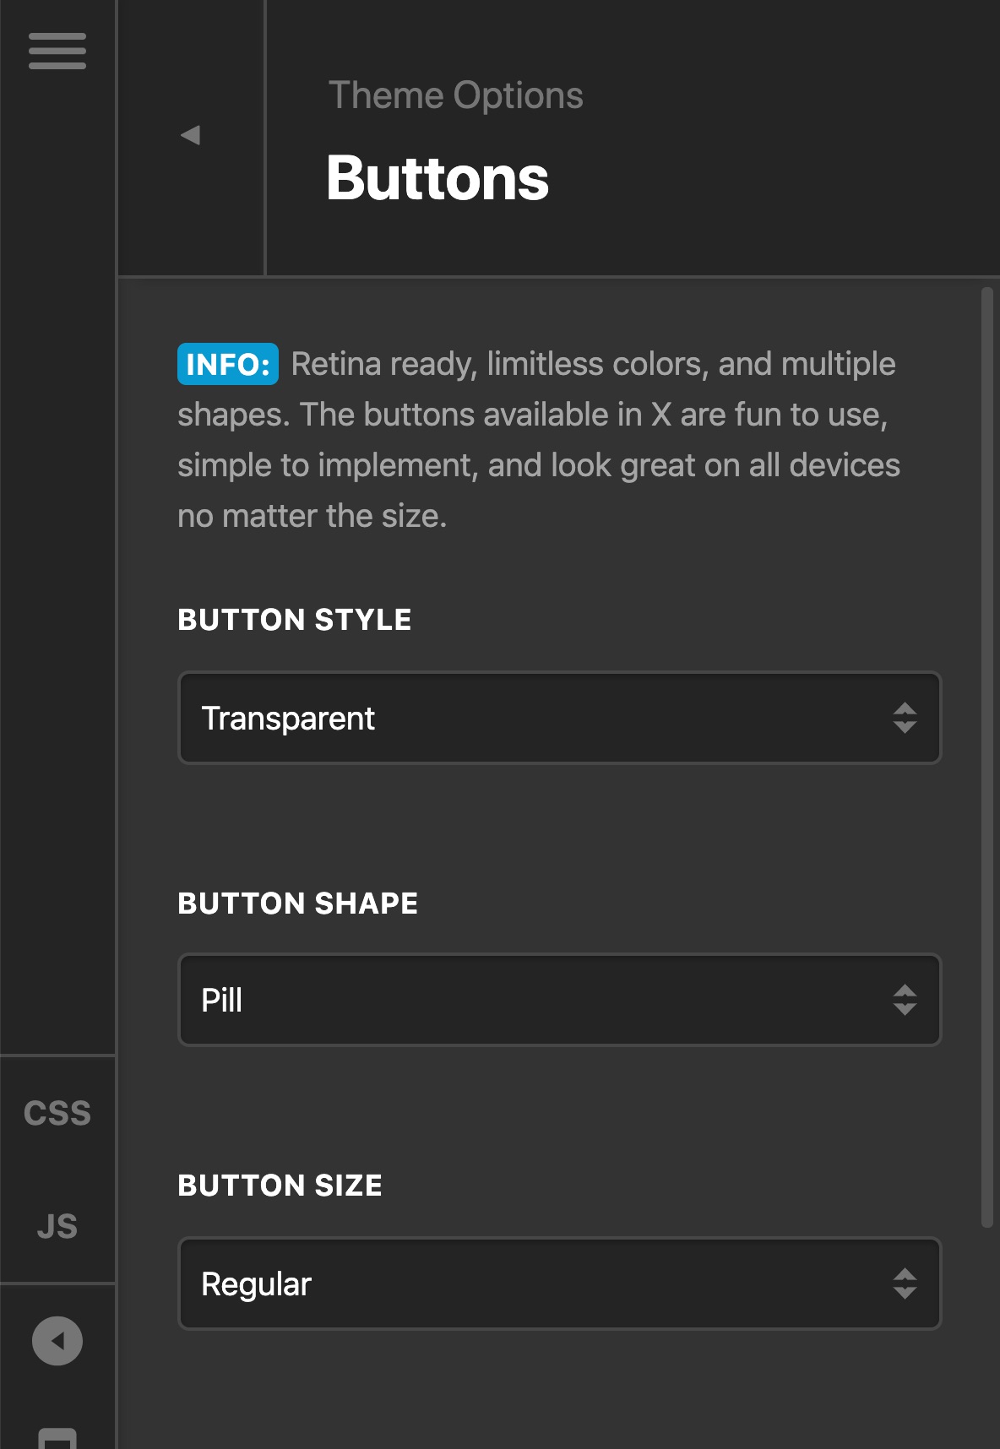
Task: Click the Button Shape stepper arrows
Action: coord(905,1000)
